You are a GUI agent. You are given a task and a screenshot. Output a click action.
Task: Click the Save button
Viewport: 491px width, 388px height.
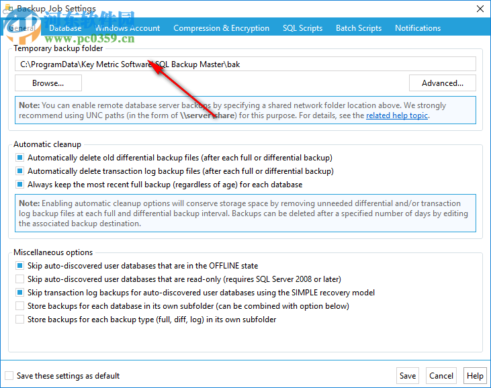click(408, 375)
